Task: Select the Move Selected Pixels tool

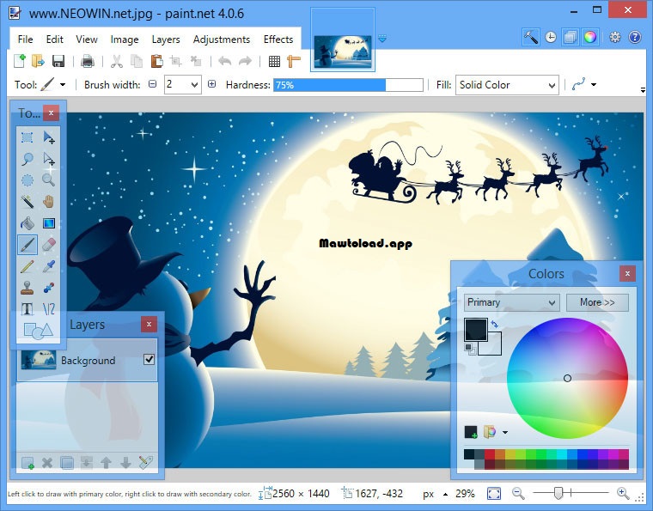Action: coord(49,137)
